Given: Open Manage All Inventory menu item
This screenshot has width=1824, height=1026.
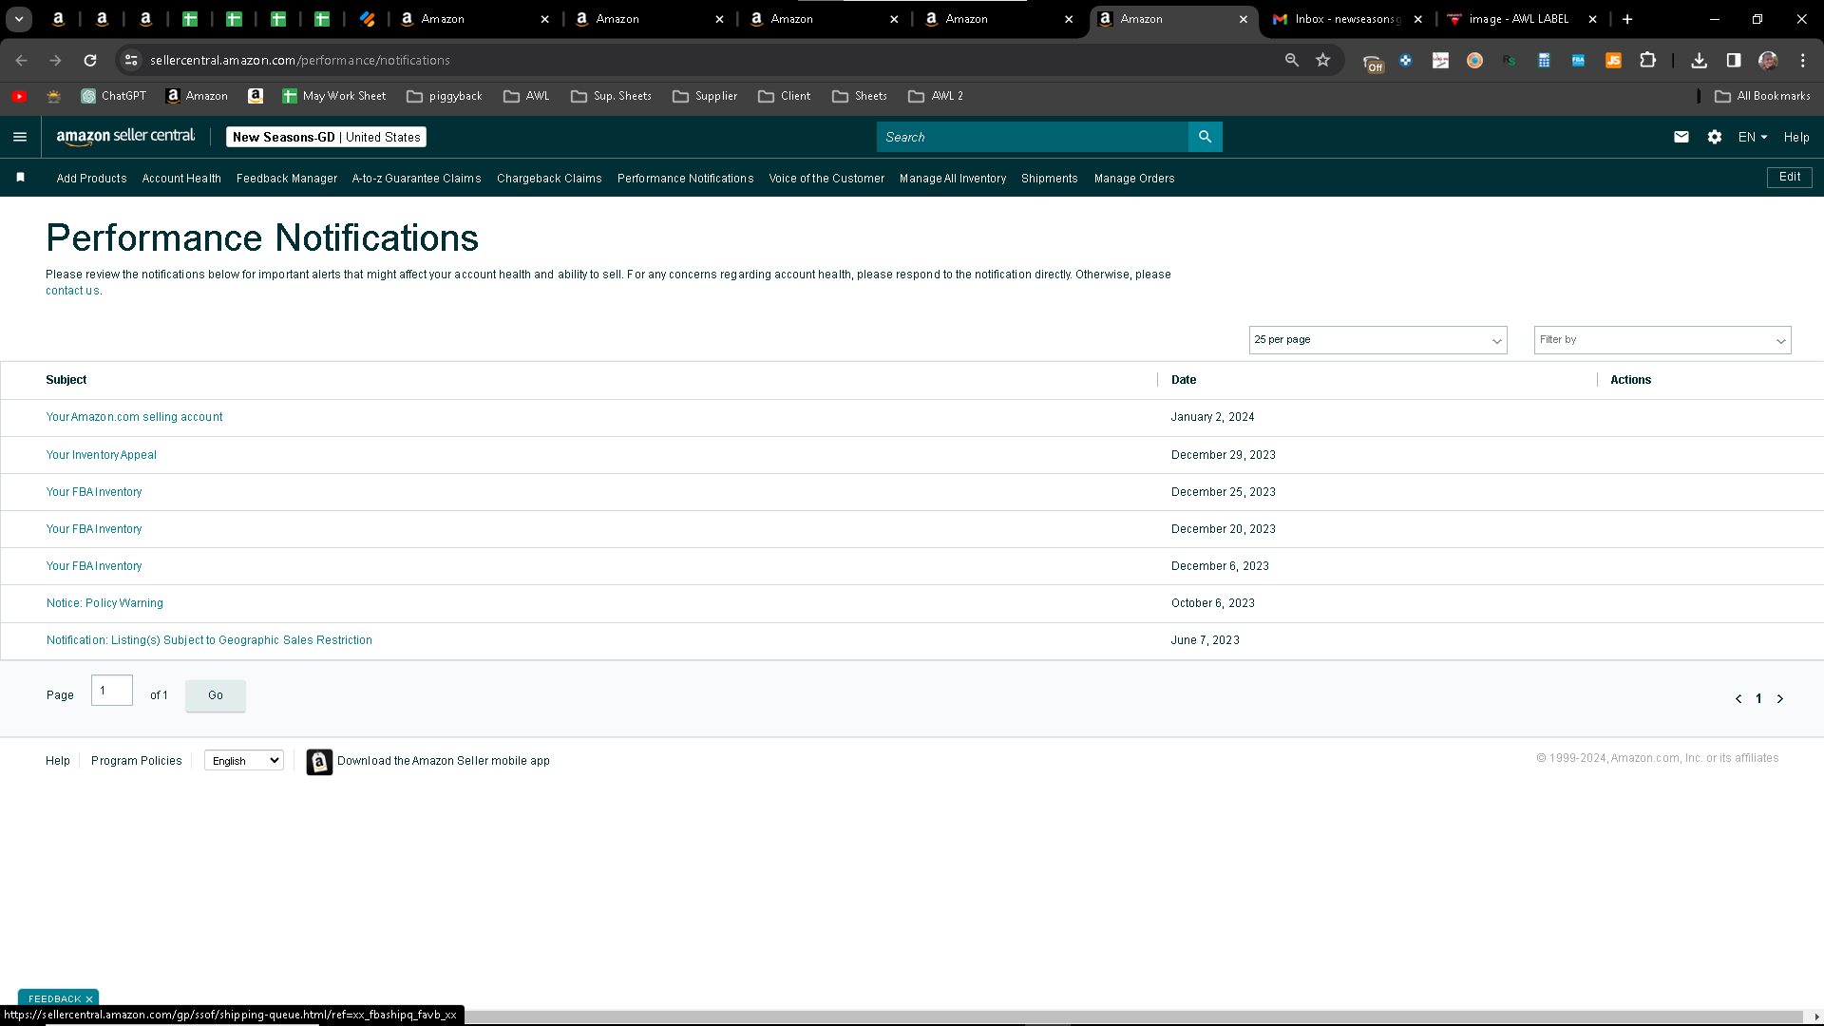Looking at the screenshot, I should coord(953,179).
